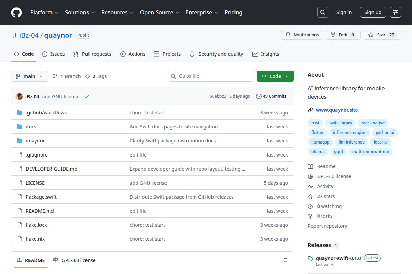Expand the Solutions menu
412x274 pixels.
[x=80, y=12]
